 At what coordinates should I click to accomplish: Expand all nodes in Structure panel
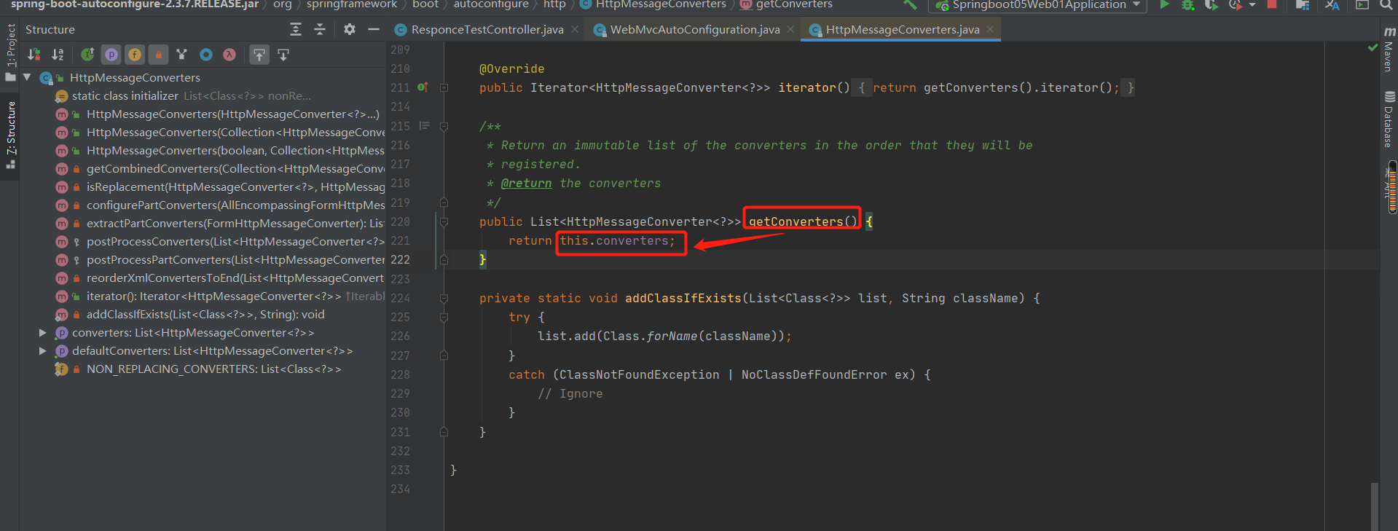click(x=296, y=29)
